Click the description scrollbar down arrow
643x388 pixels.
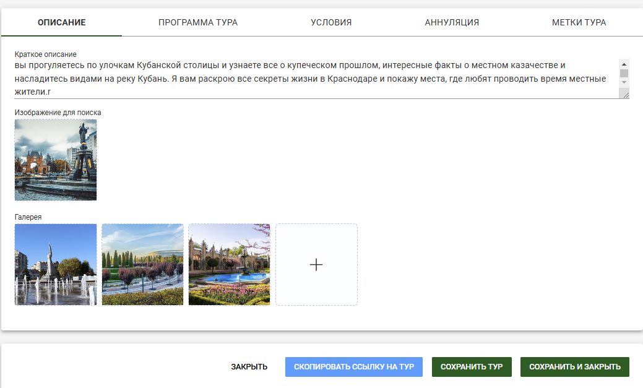[x=624, y=82]
